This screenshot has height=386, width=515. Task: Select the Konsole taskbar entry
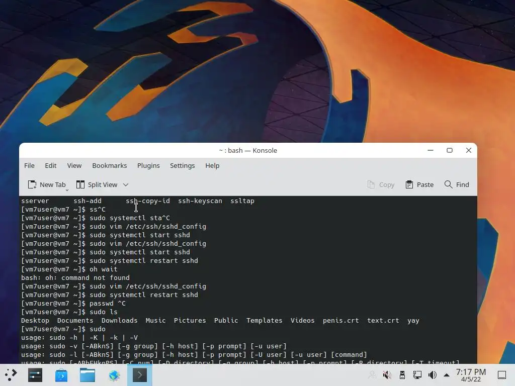pyautogui.click(x=140, y=375)
